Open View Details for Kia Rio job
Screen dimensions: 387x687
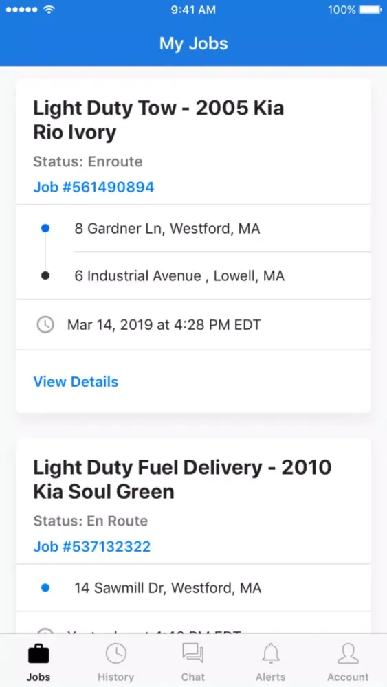tap(76, 381)
